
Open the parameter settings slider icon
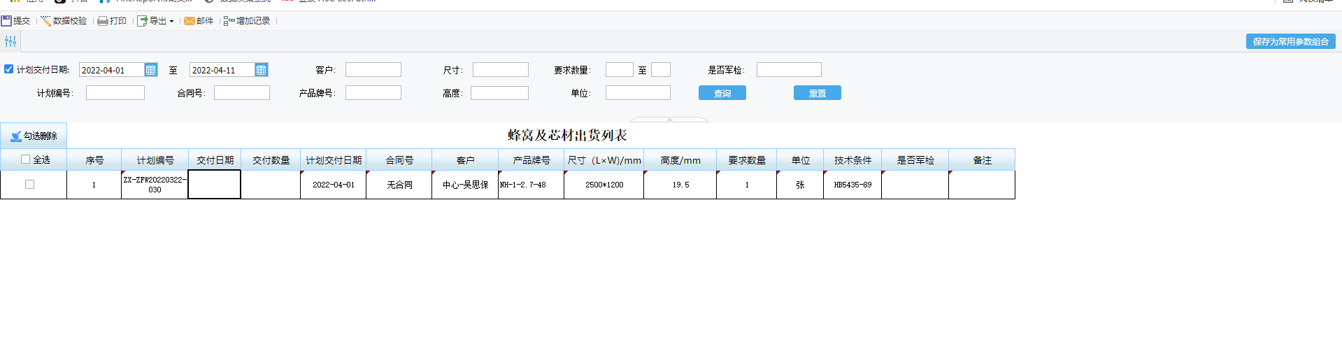10,41
